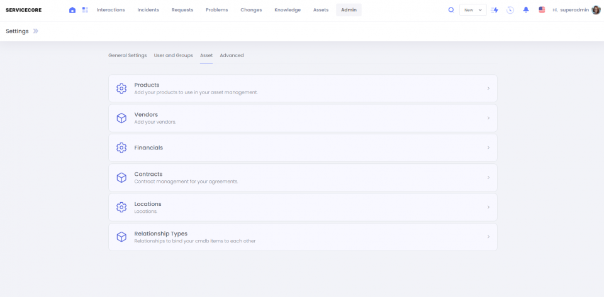This screenshot has width=604, height=297.
Task: Open the Incidents menu
Action: [x=148, y=10]
